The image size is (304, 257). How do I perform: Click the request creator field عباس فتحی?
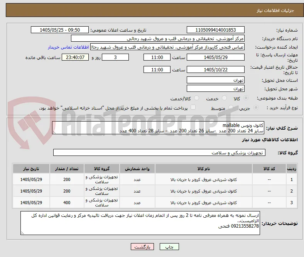[167, 47]
